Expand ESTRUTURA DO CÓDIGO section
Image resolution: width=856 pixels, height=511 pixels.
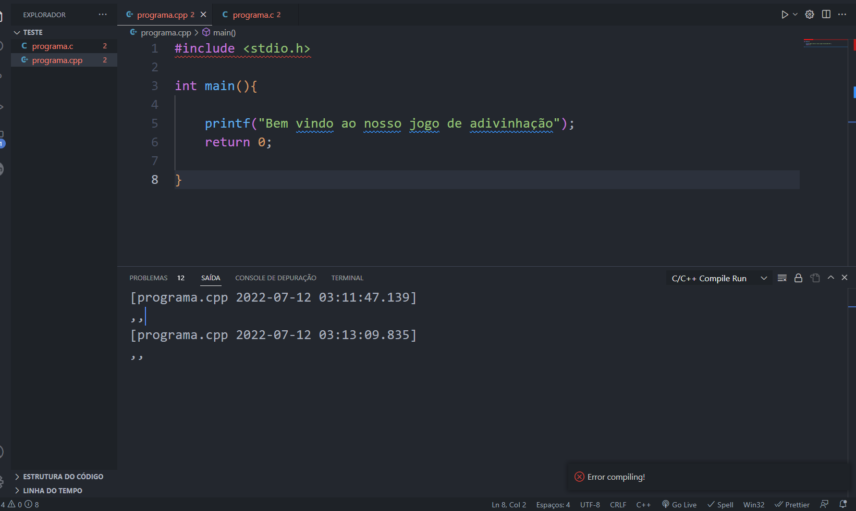pyautogui.click(x=64, y=476)
